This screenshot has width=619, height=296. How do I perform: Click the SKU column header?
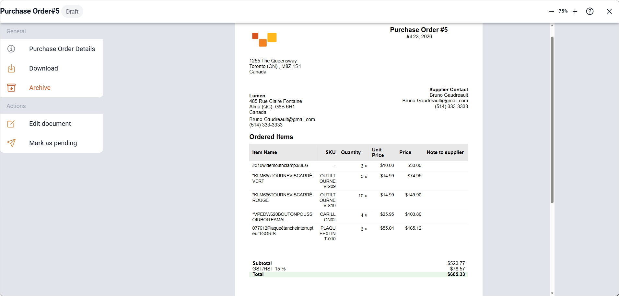click(331, 152)
